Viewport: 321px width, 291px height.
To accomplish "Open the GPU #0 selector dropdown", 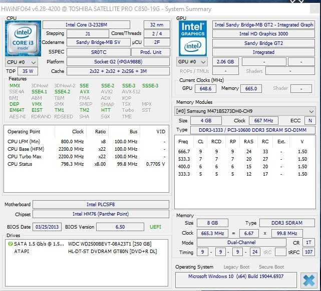I will [192, 62].
